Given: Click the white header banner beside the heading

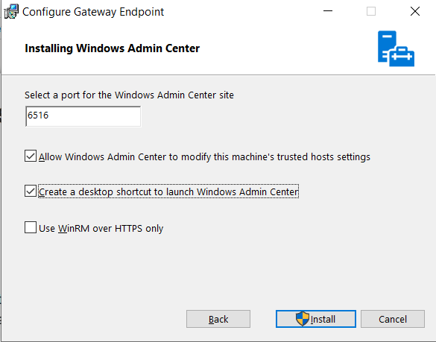Looking at the screenshot, I should (286, 48).
